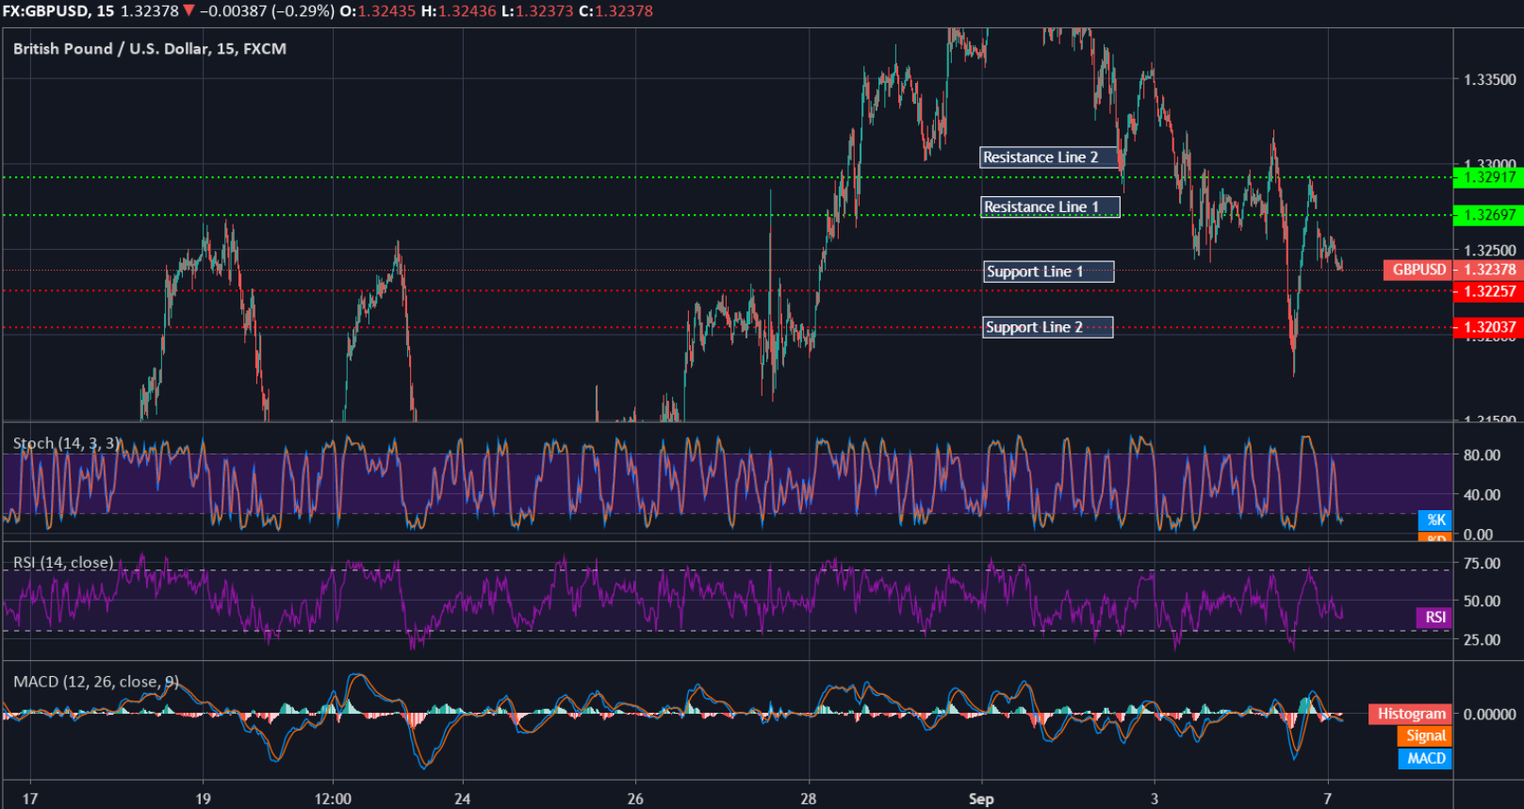Screen dimensions: 1524x809
Task: Click the MACD (12, 26, close, 9) title
Action: 95,682
